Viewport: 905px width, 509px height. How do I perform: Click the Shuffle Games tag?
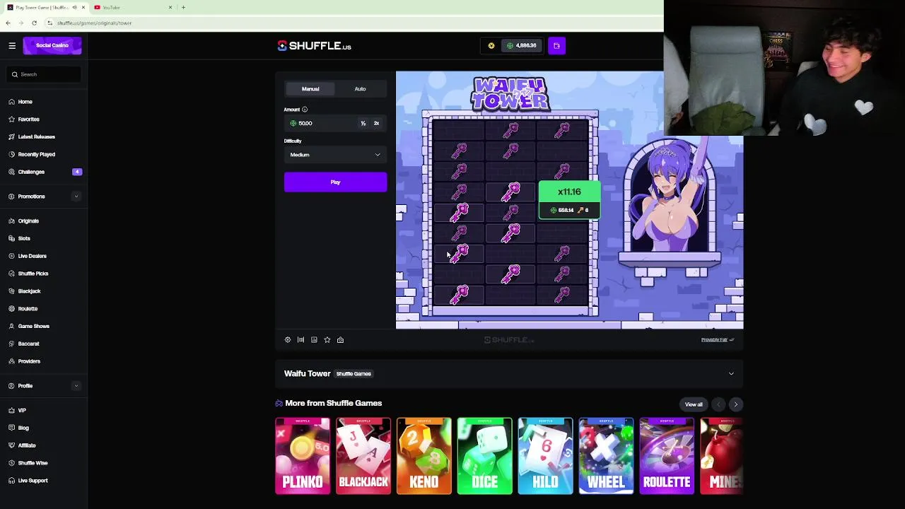tap(354, 374)
